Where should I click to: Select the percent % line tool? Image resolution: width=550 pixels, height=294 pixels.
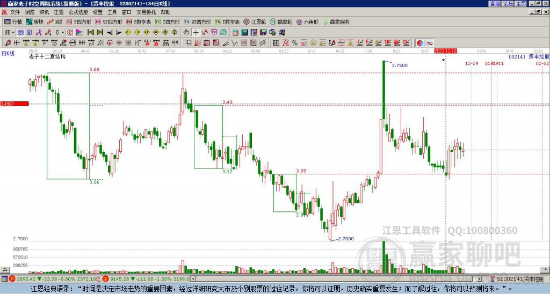295,43
